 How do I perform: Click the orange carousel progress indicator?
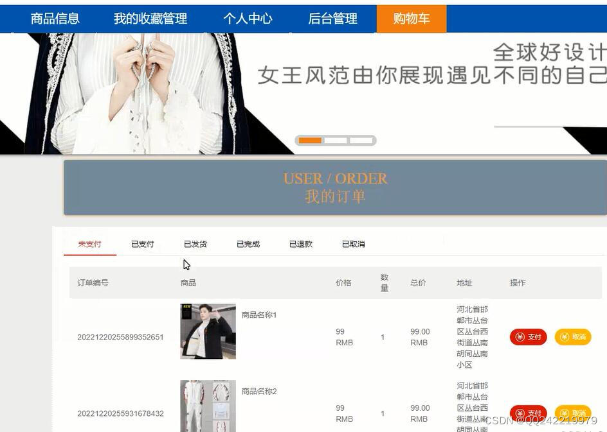click(x=311, y=140)
